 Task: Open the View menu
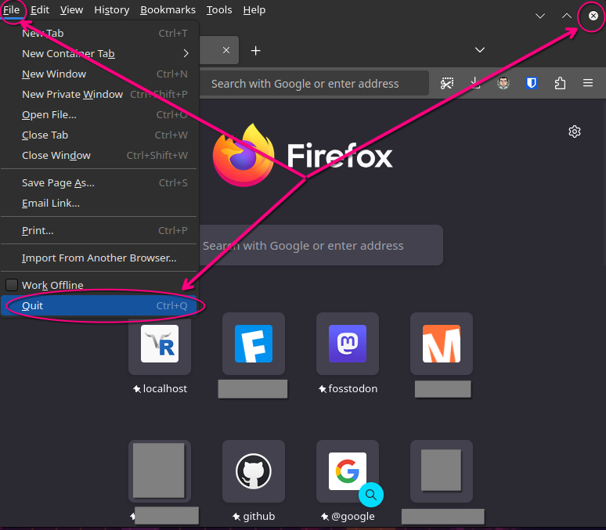[x=71, y=10]
